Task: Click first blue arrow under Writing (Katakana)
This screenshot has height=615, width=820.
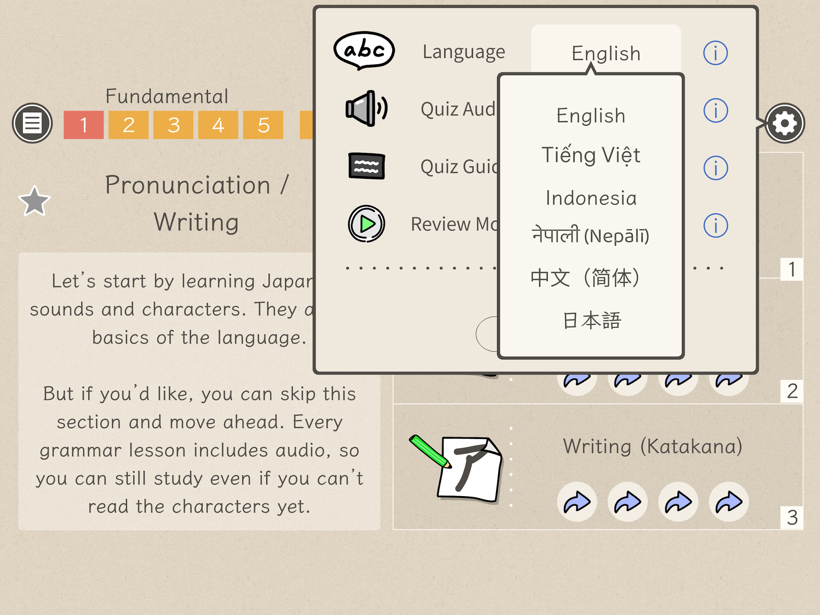Action: 577,502
